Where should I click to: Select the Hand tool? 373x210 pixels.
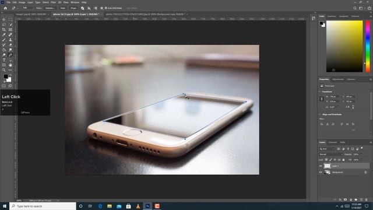coord(10,65)
